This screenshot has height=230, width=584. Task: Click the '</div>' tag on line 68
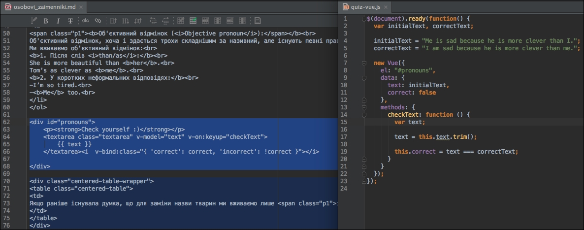[39, 166]
